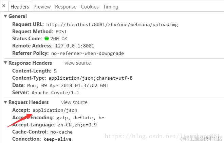This screenshot has height=143, width=224.
Task: Open the Response tab
Action: click(66, 7)
